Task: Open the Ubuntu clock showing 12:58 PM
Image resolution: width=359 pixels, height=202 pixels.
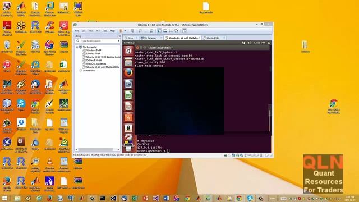Action: pyautogui.click(x=259, y=43)
